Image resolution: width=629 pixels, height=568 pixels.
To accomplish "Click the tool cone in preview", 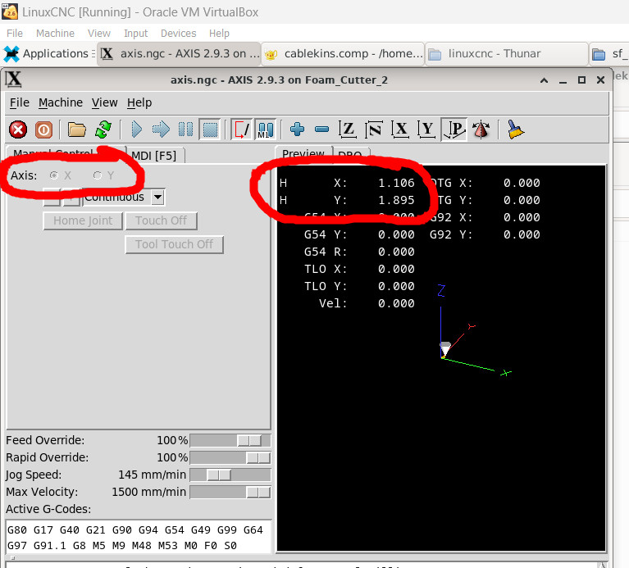I will click(445, 348).
